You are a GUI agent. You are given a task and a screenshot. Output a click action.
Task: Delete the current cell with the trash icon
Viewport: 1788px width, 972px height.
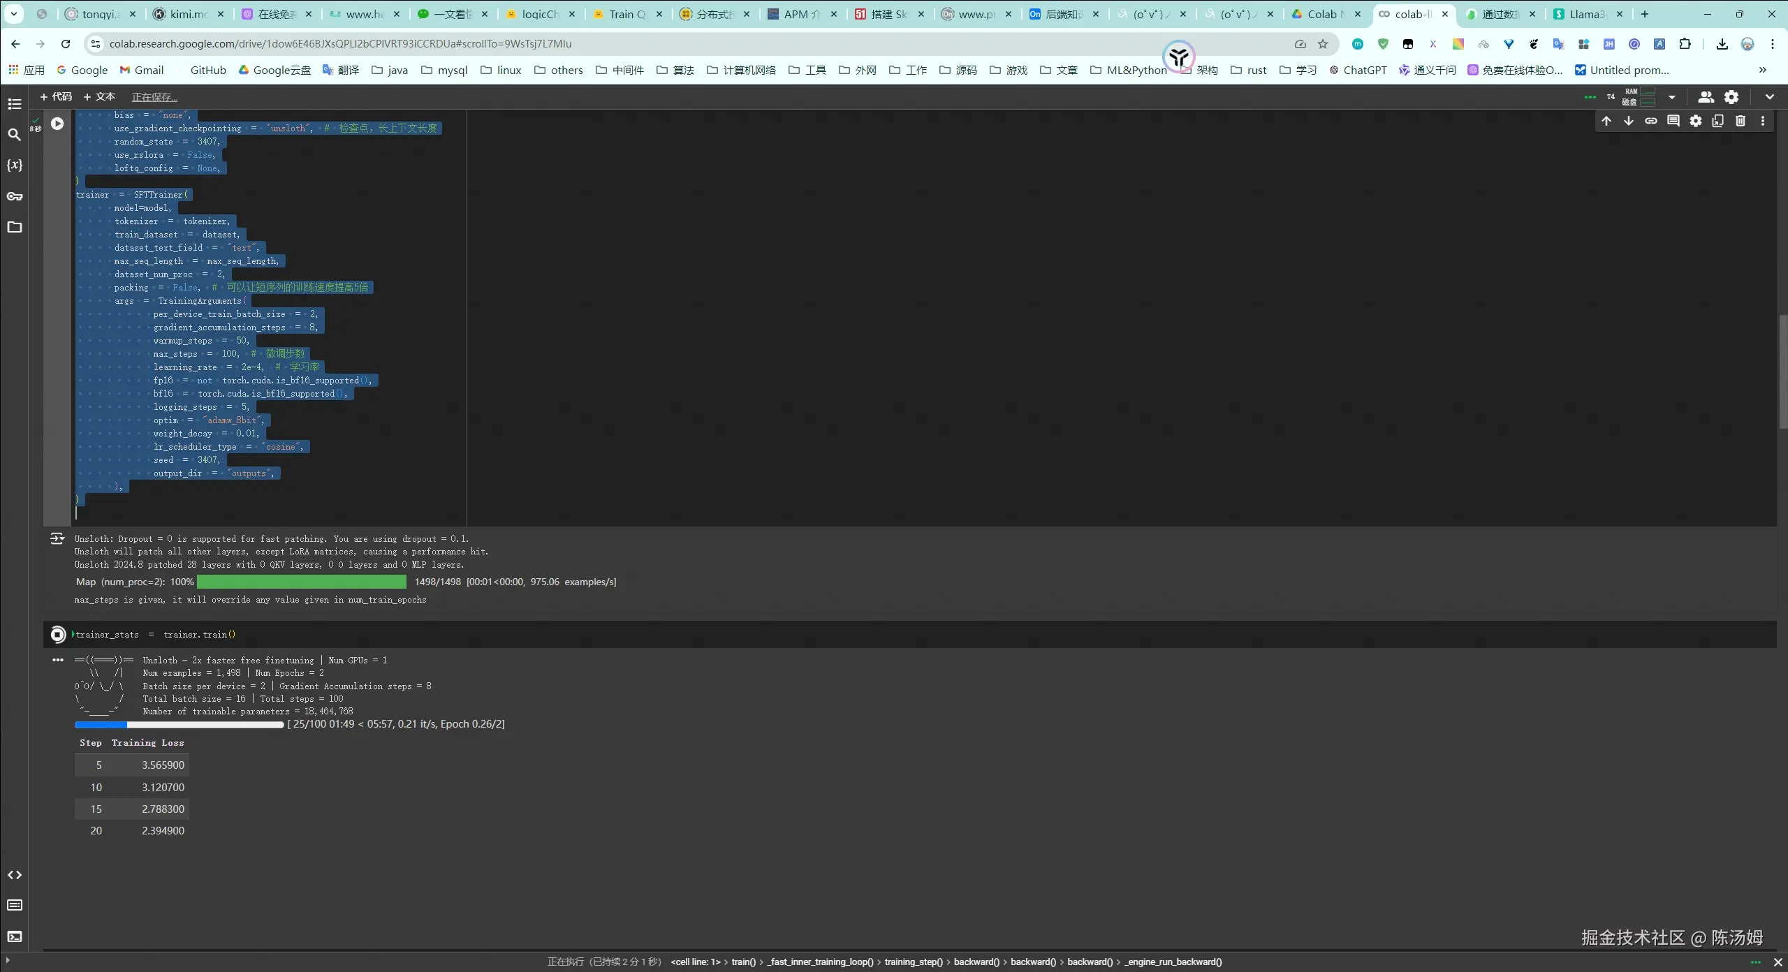click(x=1740, y=120)
